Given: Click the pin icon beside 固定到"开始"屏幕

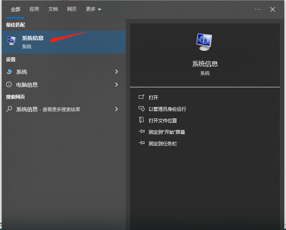Looking at the screenshot, I should (x=142, y=131).
